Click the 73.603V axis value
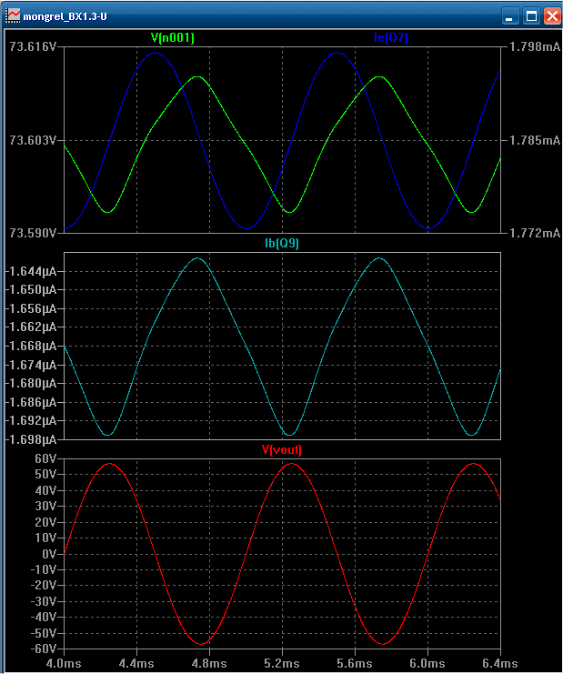 point(33,140)
